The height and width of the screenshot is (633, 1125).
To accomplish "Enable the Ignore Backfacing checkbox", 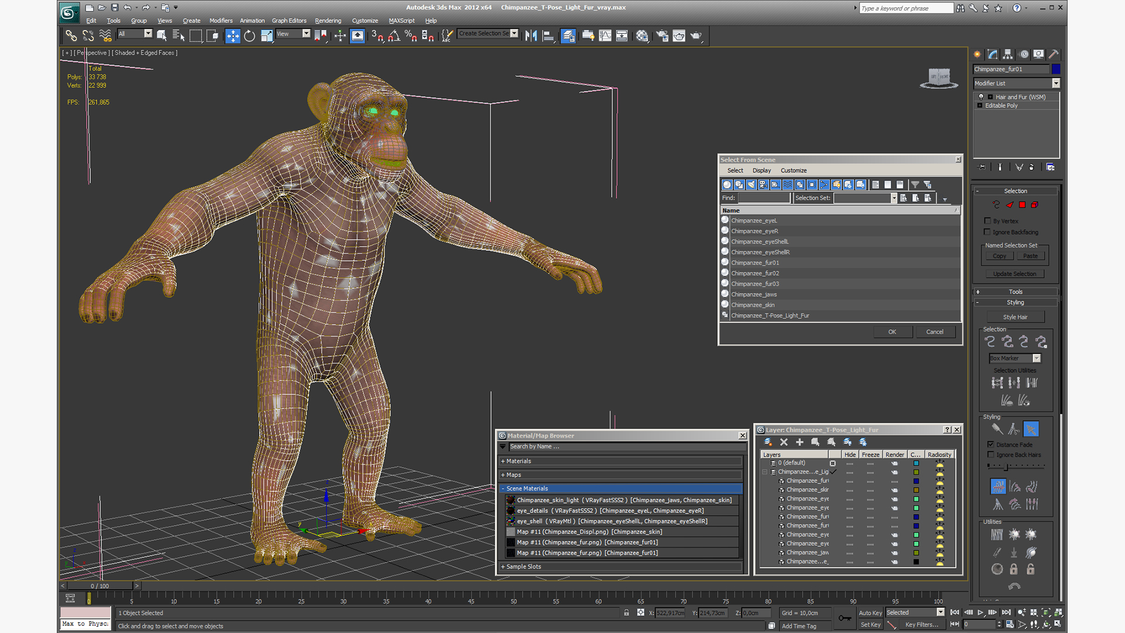I will (x=988, y=232).
